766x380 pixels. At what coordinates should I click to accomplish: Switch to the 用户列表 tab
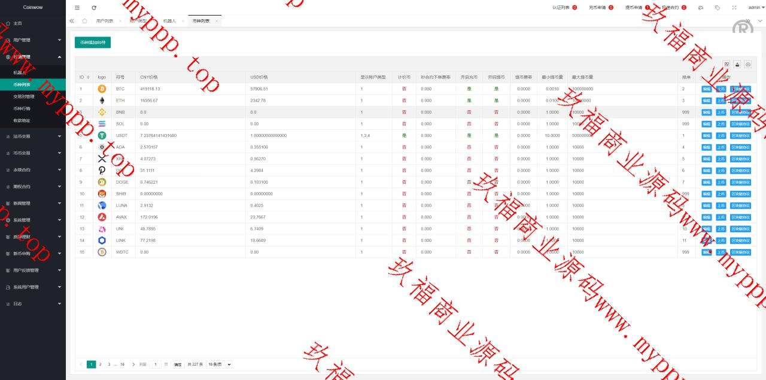point(105,21)
